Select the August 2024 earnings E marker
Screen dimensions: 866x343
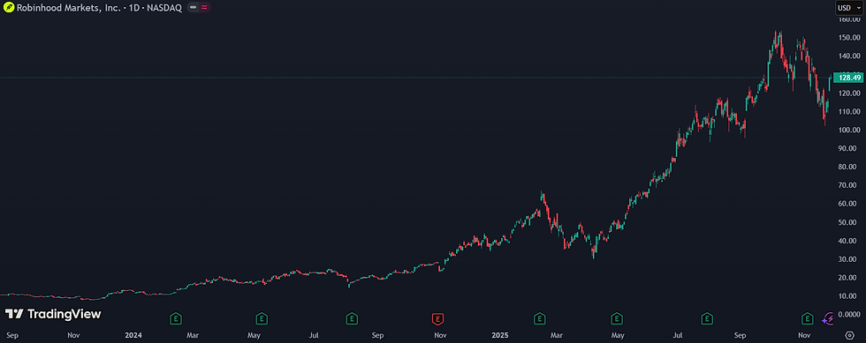pos(352,318)
